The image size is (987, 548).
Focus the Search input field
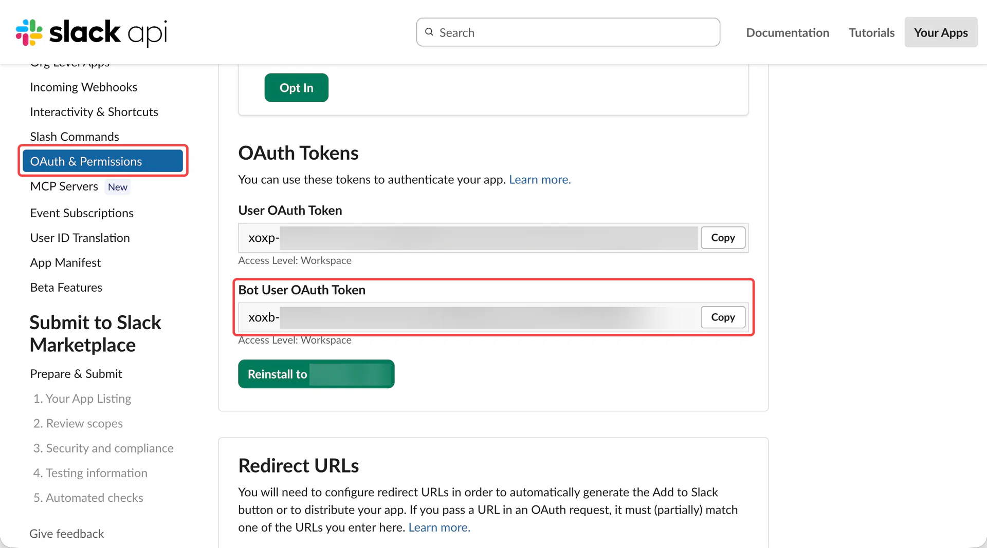click(568, 32)
